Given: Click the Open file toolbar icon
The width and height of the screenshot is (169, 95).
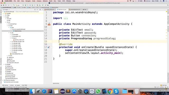Looking at the screenshot, I should [1, 5].
